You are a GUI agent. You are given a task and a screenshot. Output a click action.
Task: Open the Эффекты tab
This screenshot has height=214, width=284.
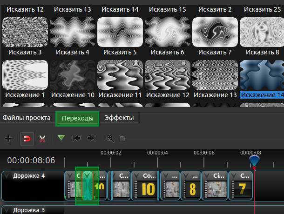click(119, 118)
